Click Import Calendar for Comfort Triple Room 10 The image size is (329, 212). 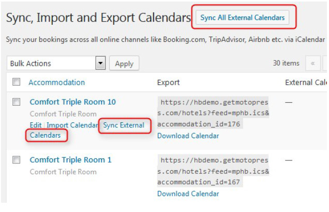point(72,125)
